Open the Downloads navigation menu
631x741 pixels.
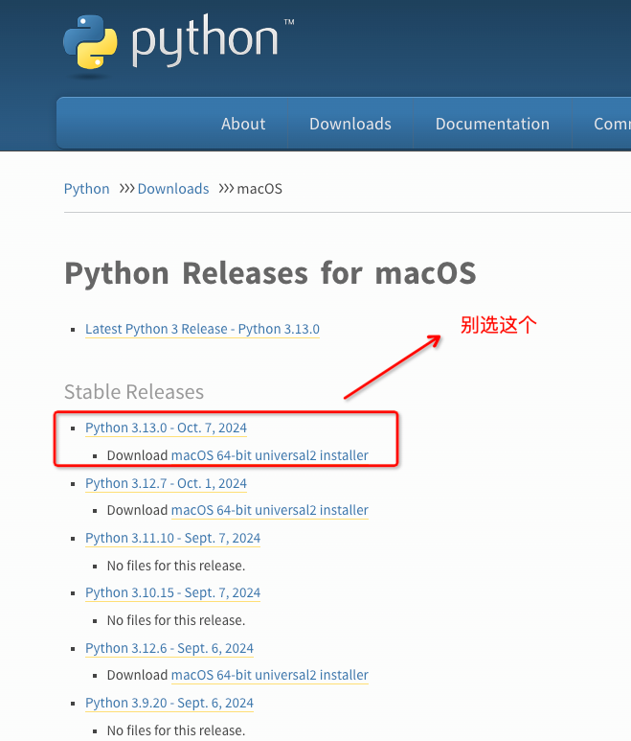point(349,124)
